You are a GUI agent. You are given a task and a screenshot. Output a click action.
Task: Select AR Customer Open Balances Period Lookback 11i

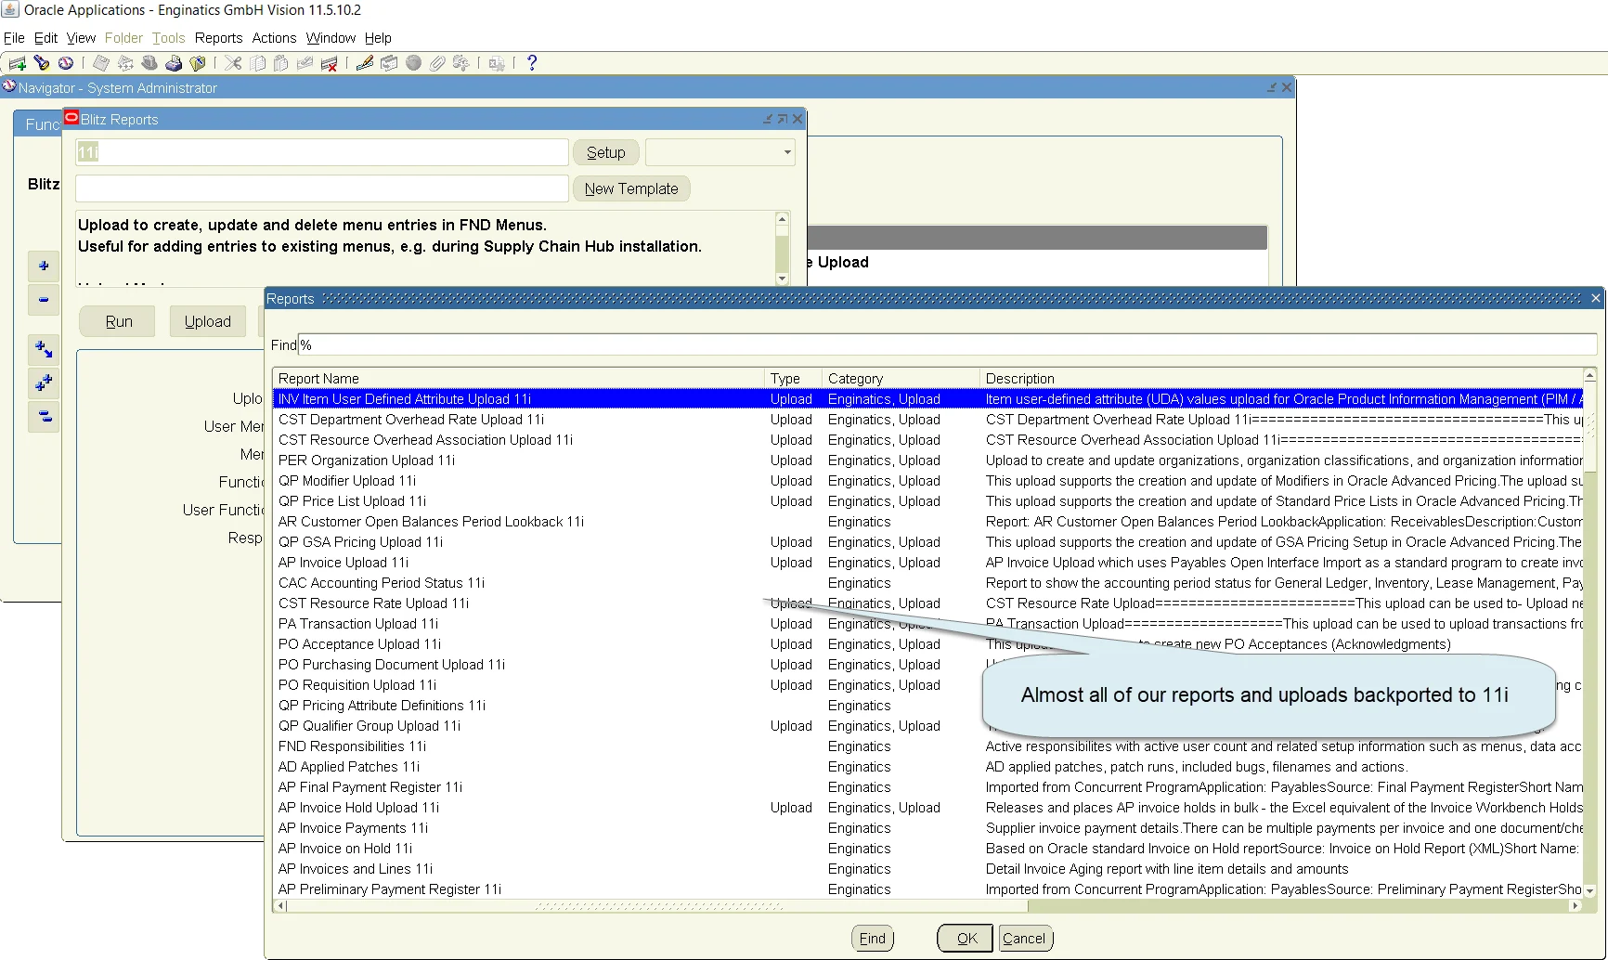928,522
